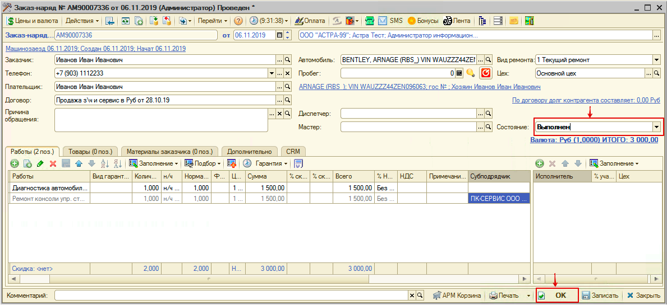Viewport: 667px width, 305px height.
Task: Click the horizontal scrollbar under works table
Action: pos(268,279)
